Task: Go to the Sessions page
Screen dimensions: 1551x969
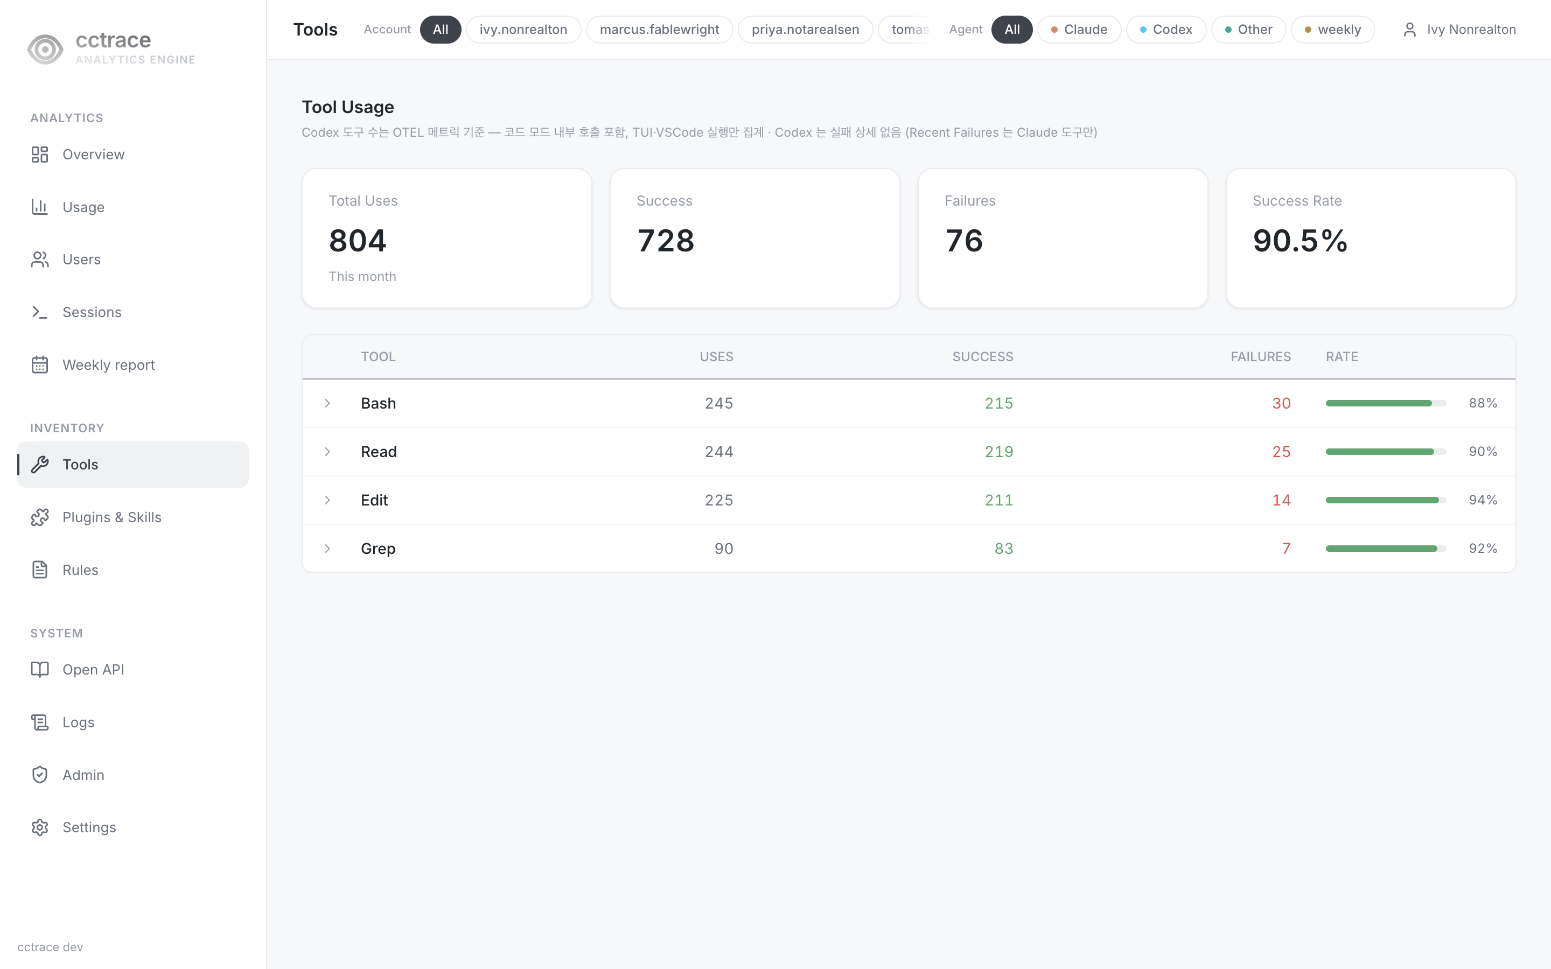Action: tap(132, 312)
